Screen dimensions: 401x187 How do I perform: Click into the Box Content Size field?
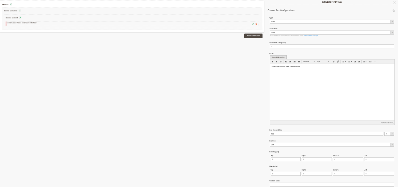click(x=326, y=134)
